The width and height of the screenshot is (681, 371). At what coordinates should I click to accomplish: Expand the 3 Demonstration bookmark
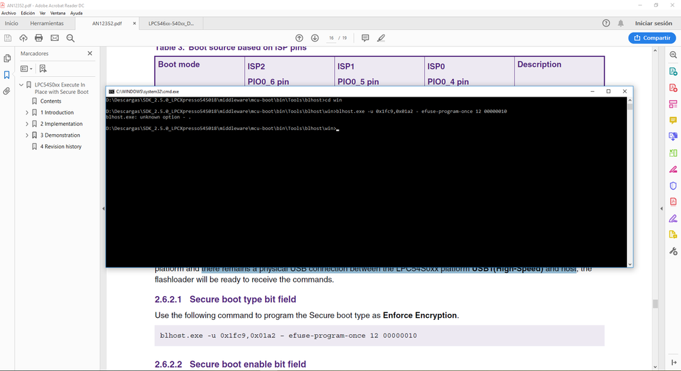27,135
